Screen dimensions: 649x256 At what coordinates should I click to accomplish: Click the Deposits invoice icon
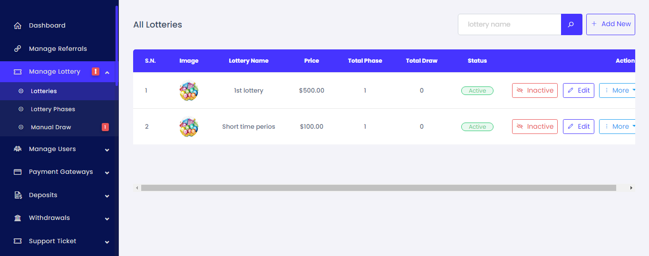tap(18, 195)
